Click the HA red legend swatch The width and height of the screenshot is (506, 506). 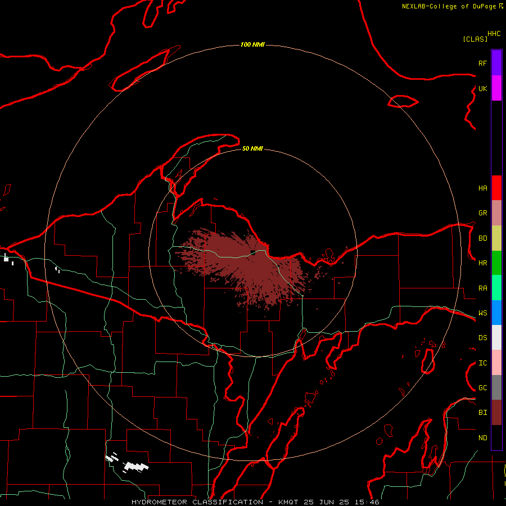496,188
